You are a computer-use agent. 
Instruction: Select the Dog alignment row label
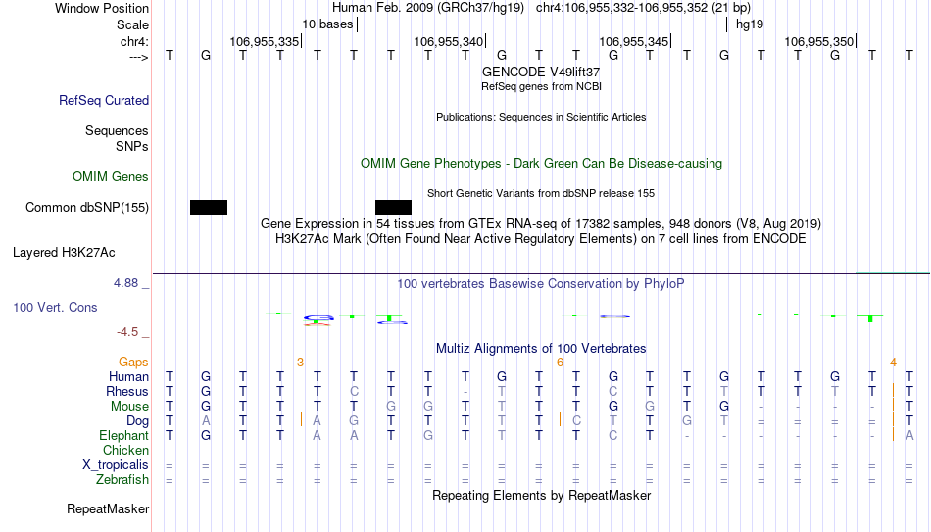click(x=138, y=421)
